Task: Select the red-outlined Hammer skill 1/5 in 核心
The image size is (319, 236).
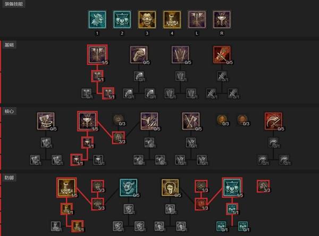Action: 87,121
